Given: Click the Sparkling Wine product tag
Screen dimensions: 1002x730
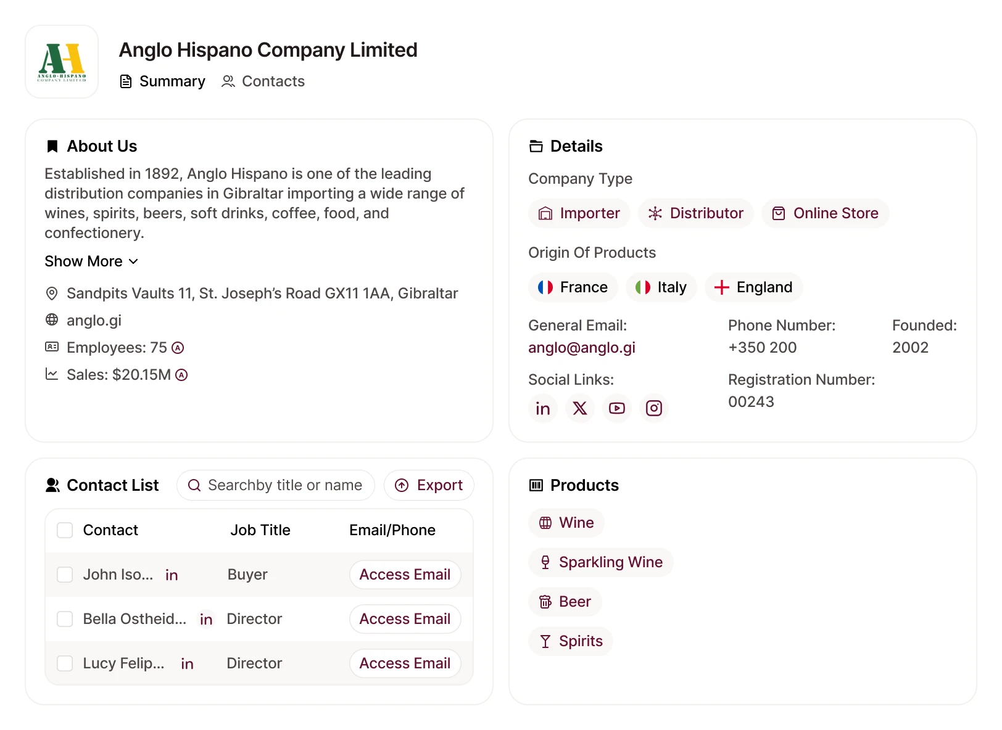Looking at the screenshot, I should click(x=600, y=562).
